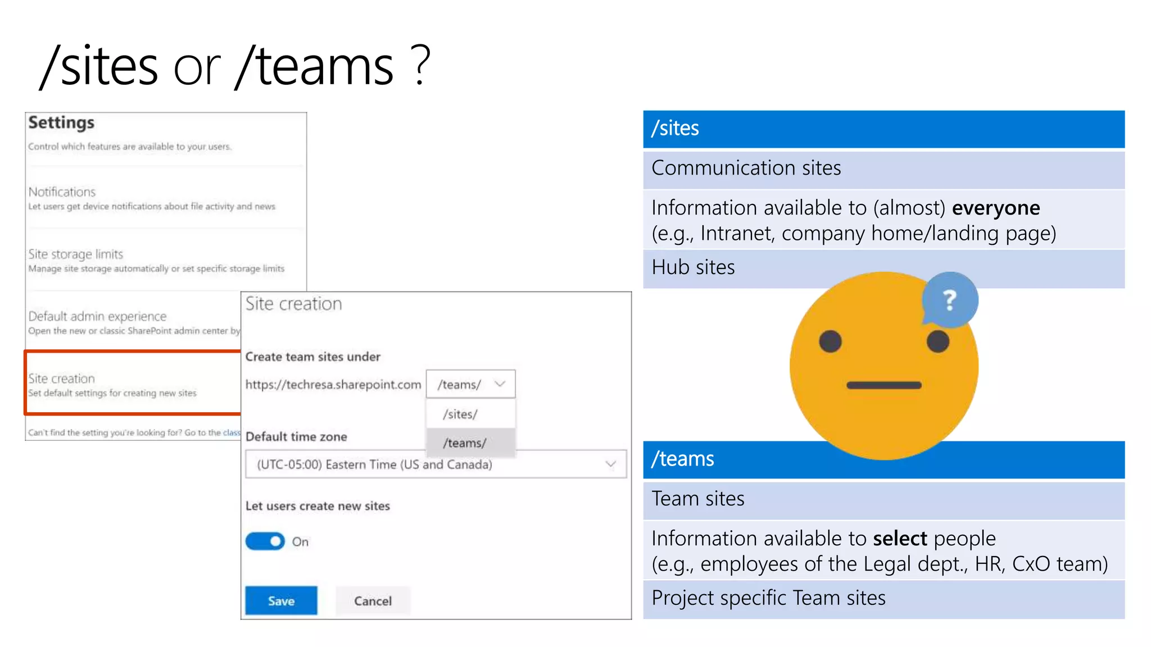Click the bold word everyone
The width and height of the screenshot is (1151, 647).
pos(996,208)
